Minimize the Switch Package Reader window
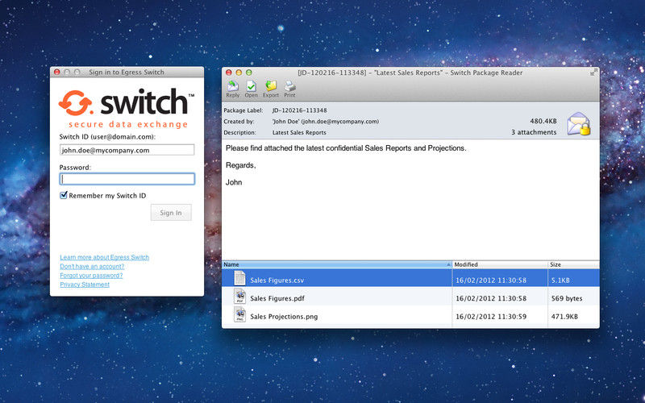The width and height of the screenshot is (645, 403). click(x=239, y=73)
